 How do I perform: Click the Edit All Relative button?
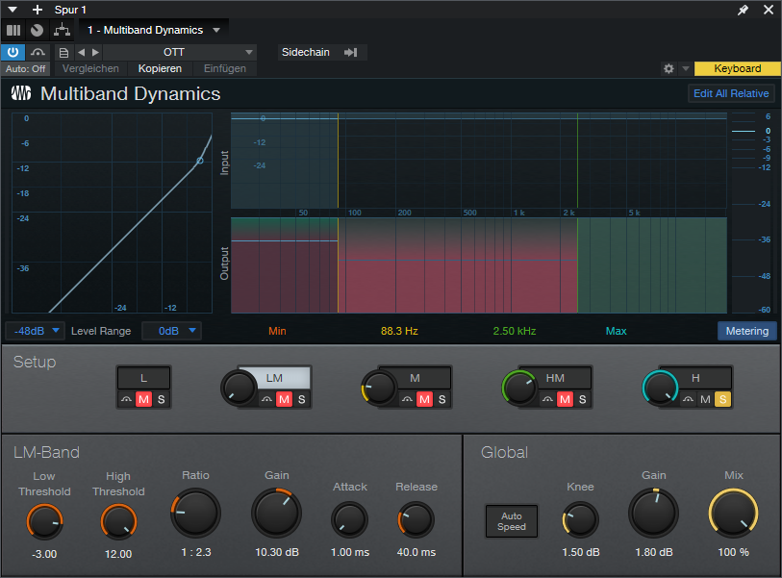[x=731, y=93]
